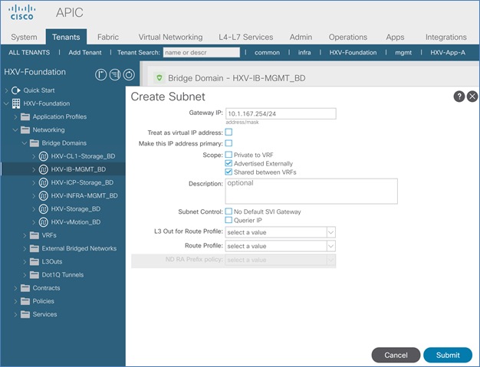Expand the Contracts node arrow
The image size is (480, 367).
(x=15, y=288)
